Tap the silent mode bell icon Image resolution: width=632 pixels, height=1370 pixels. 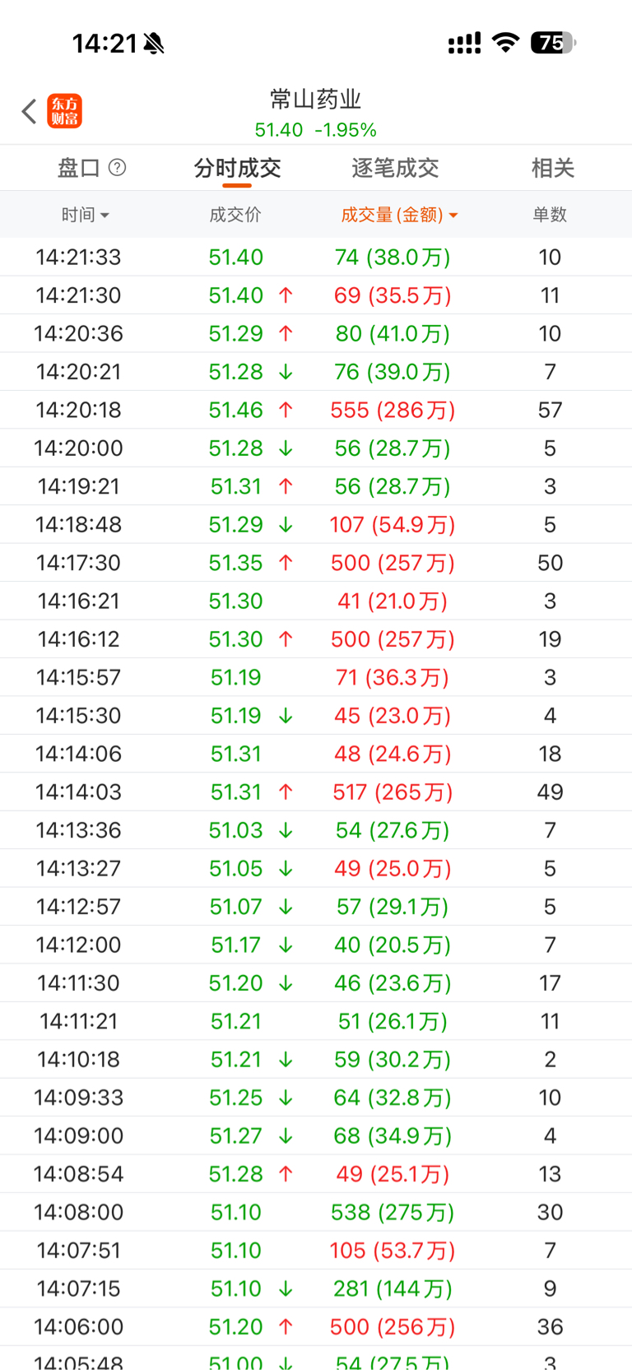point(154,44)
